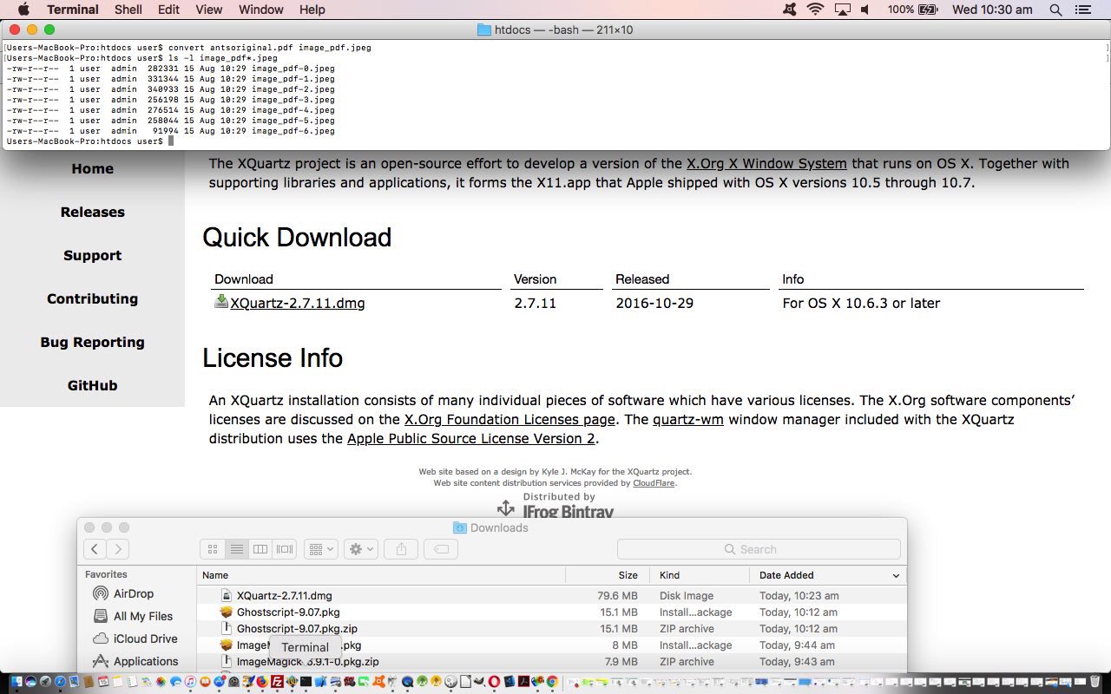Open the Help menu
Viewport: 1111px width, 694px height.
(312, 10)
